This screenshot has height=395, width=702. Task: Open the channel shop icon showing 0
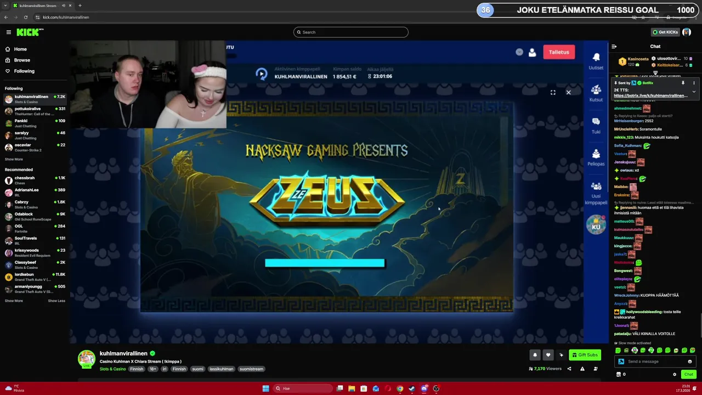click(x=621, y=374)
